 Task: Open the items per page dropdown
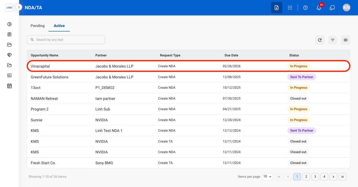click(268, 177)
